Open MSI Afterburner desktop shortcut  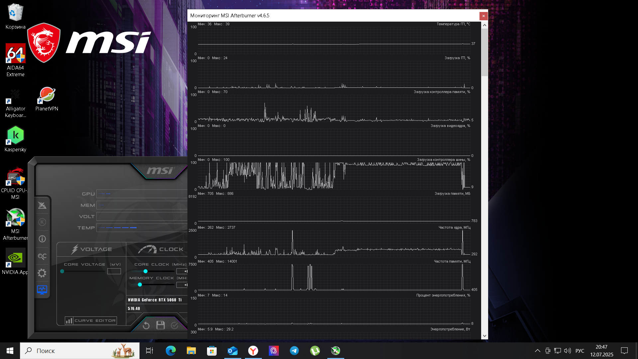pyautogui.click(x=15, y=224)
